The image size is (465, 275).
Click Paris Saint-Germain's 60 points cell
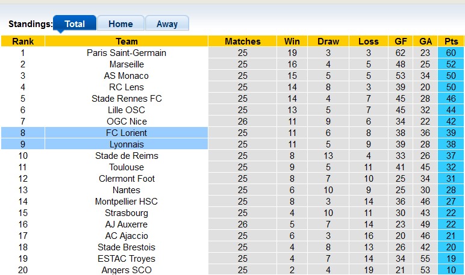click(x=451, y=53)
